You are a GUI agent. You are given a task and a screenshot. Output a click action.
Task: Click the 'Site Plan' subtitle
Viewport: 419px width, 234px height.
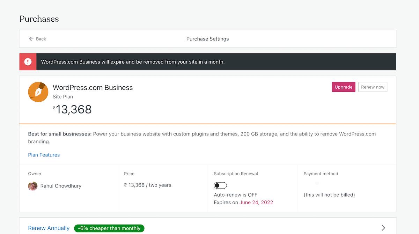click(x=63, y=97)
